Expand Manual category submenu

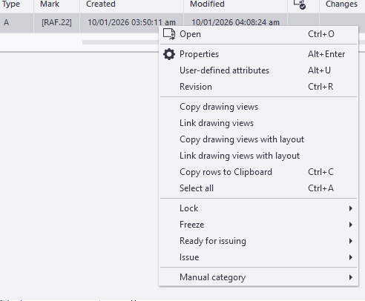(258, 277)
